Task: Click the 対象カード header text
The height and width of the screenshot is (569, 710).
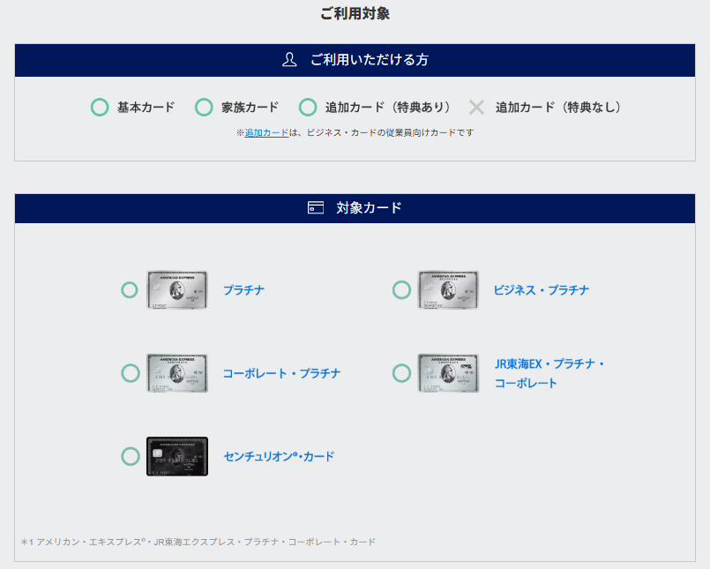Action: click(x=369, y=208)
